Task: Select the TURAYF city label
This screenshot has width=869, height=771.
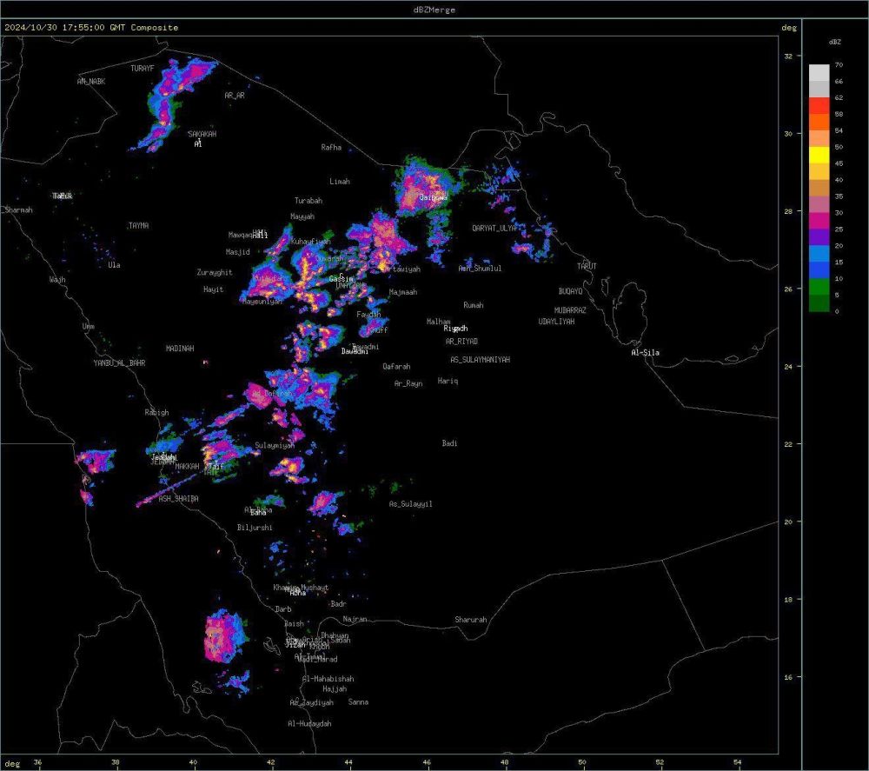Action: click(x=142, y=68)
